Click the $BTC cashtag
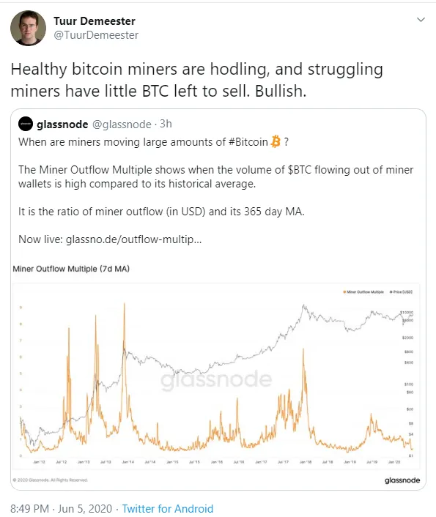Viewport: 436px width, 517px height. point(300,170)
